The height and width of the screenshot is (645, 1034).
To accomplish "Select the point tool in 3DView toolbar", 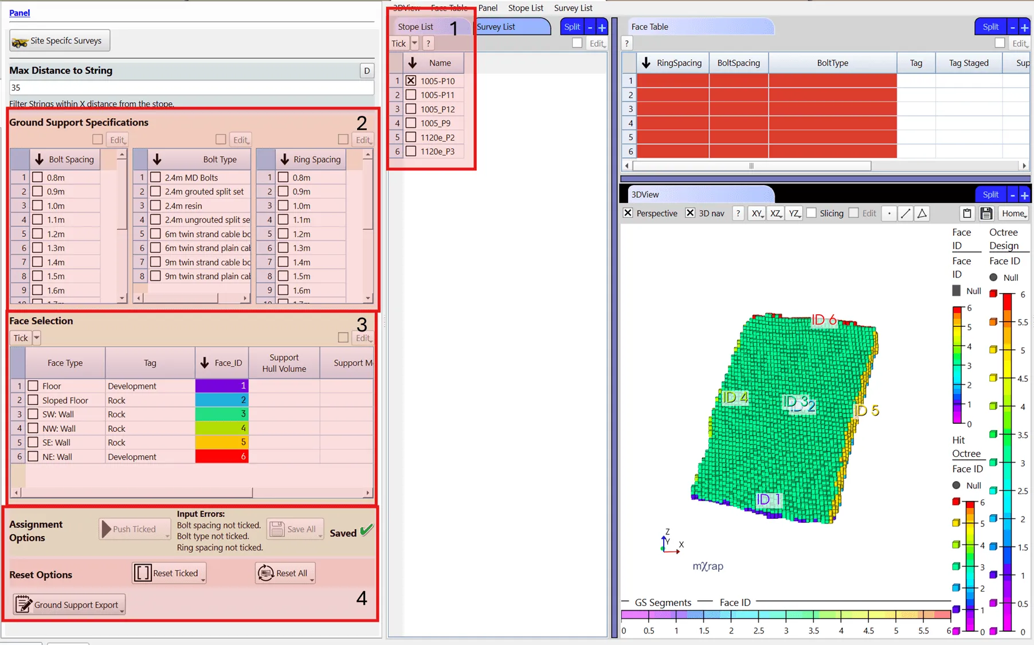I will point(889,213).
